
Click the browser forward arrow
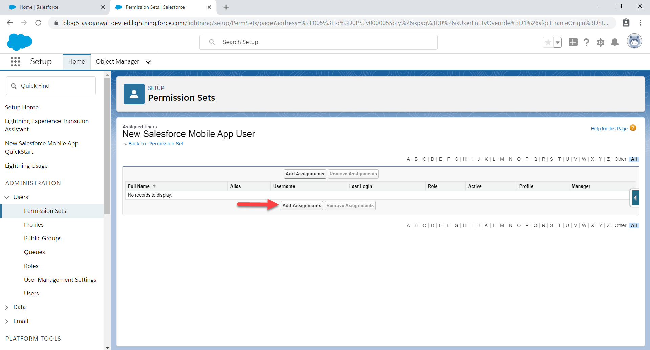[24, 23]
